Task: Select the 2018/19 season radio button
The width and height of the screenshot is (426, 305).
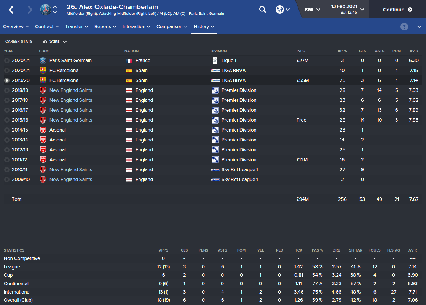Action: coord(7,90)
